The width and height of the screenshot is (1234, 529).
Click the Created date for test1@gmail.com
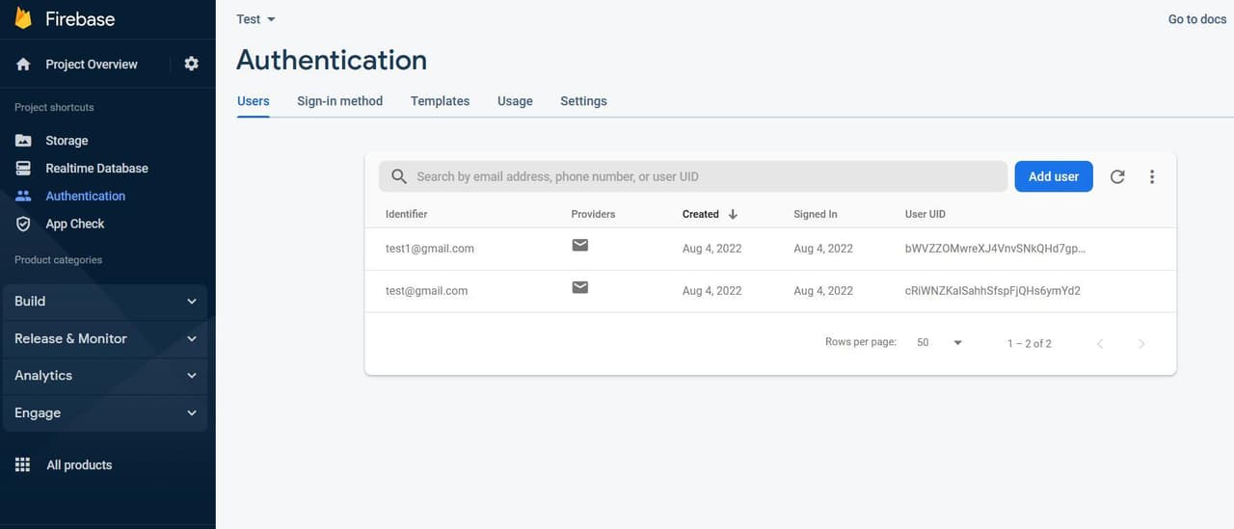pyautogui.click(x=712, y=249)
